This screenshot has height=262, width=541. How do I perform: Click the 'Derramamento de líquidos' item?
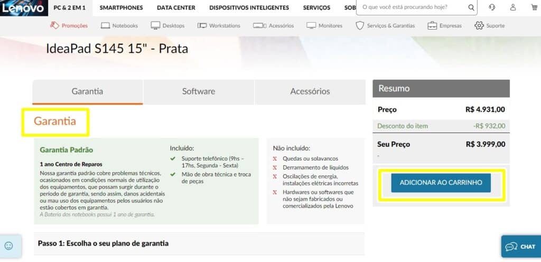coord(316,167)
